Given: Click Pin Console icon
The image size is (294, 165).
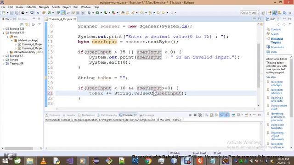Looking at the screenshot, I should point(233,115).
